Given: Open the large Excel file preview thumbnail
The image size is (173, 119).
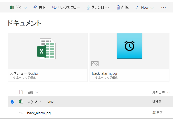Looking at the screenshot, I should [x=46, y=49].
